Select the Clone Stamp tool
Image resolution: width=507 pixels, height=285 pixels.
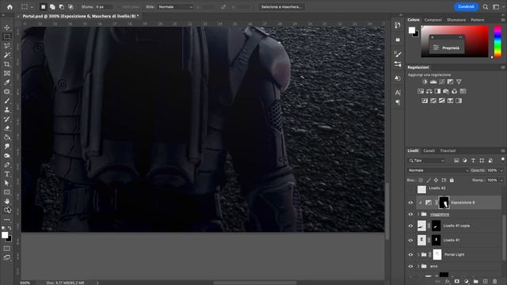point(7,110)
